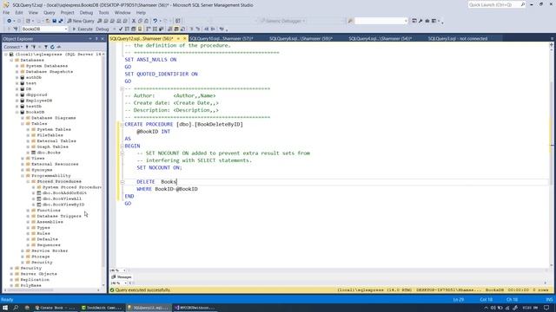Click the Object Explorer filter icon
Image resolution: width=556 pixels, height=312 pixels.
[x=46, y=47]
